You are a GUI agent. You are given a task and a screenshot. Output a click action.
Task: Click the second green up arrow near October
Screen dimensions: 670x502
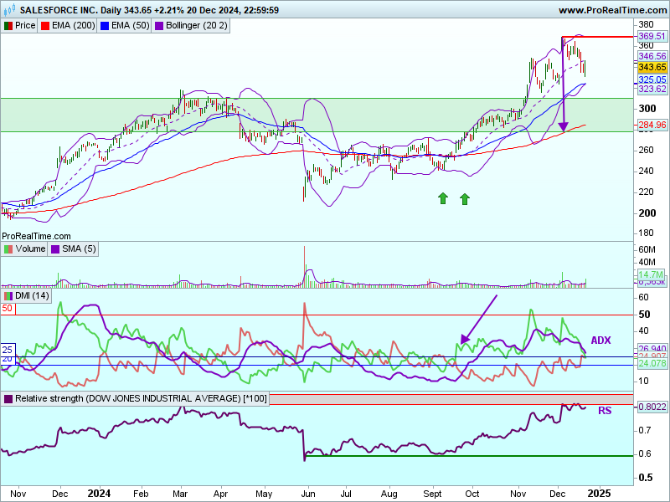tap(465, 198)
